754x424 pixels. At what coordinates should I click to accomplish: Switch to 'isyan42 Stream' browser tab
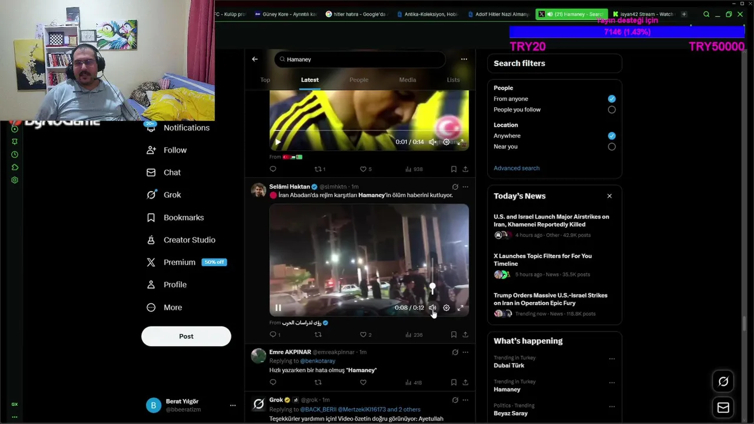tap(643, 14)
